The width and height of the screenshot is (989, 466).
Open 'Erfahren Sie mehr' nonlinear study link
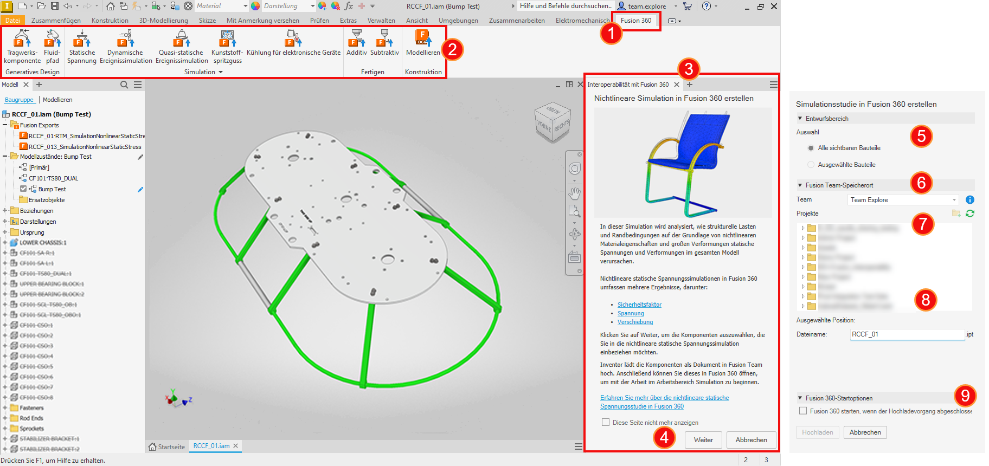(664, 402)
